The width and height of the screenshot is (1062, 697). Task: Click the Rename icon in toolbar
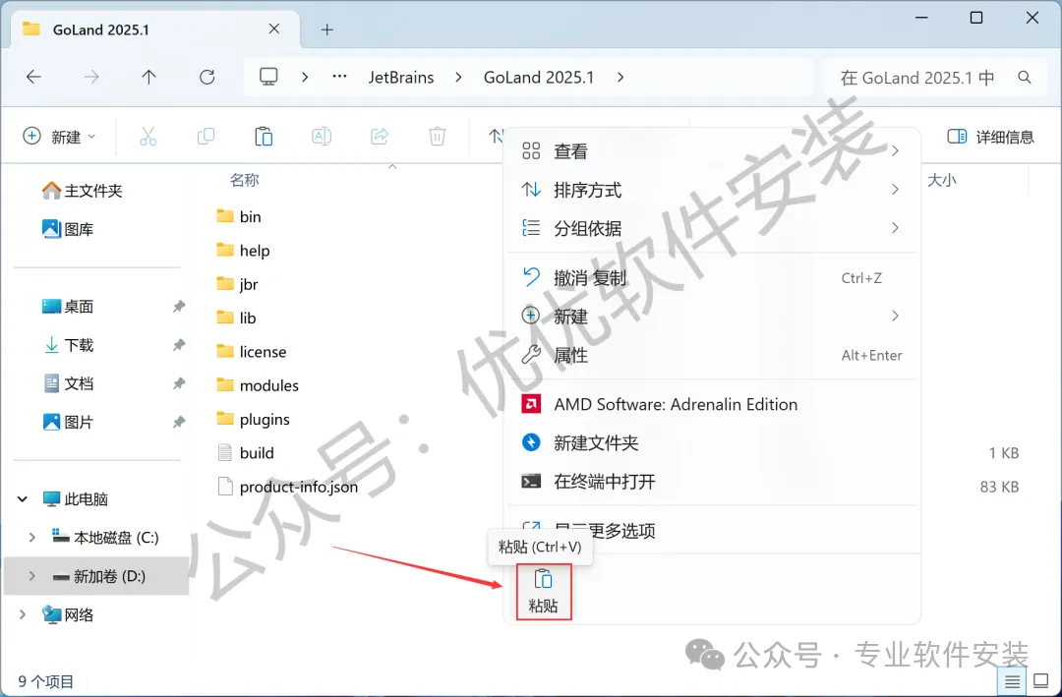pyautogui.click(x=322, y=137)
